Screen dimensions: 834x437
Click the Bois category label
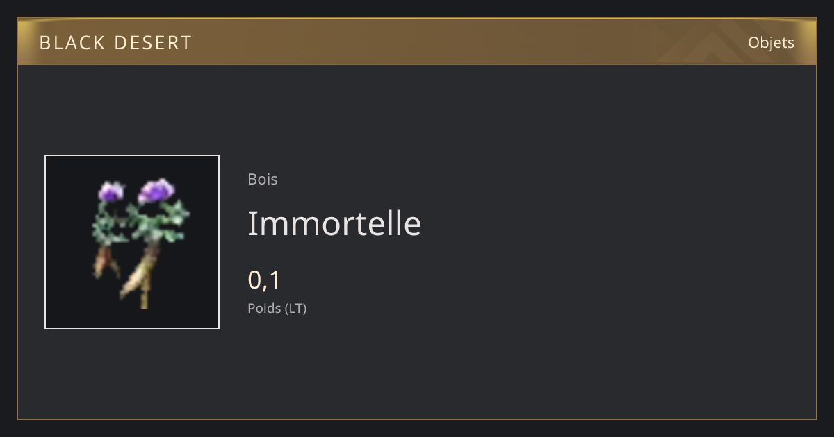pyautogui.click(x=263, y=179)
